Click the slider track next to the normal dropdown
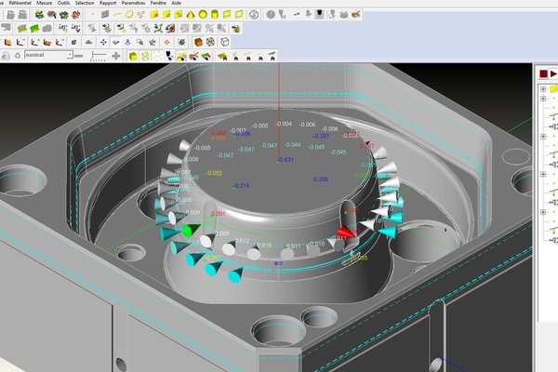 [96, 57]
